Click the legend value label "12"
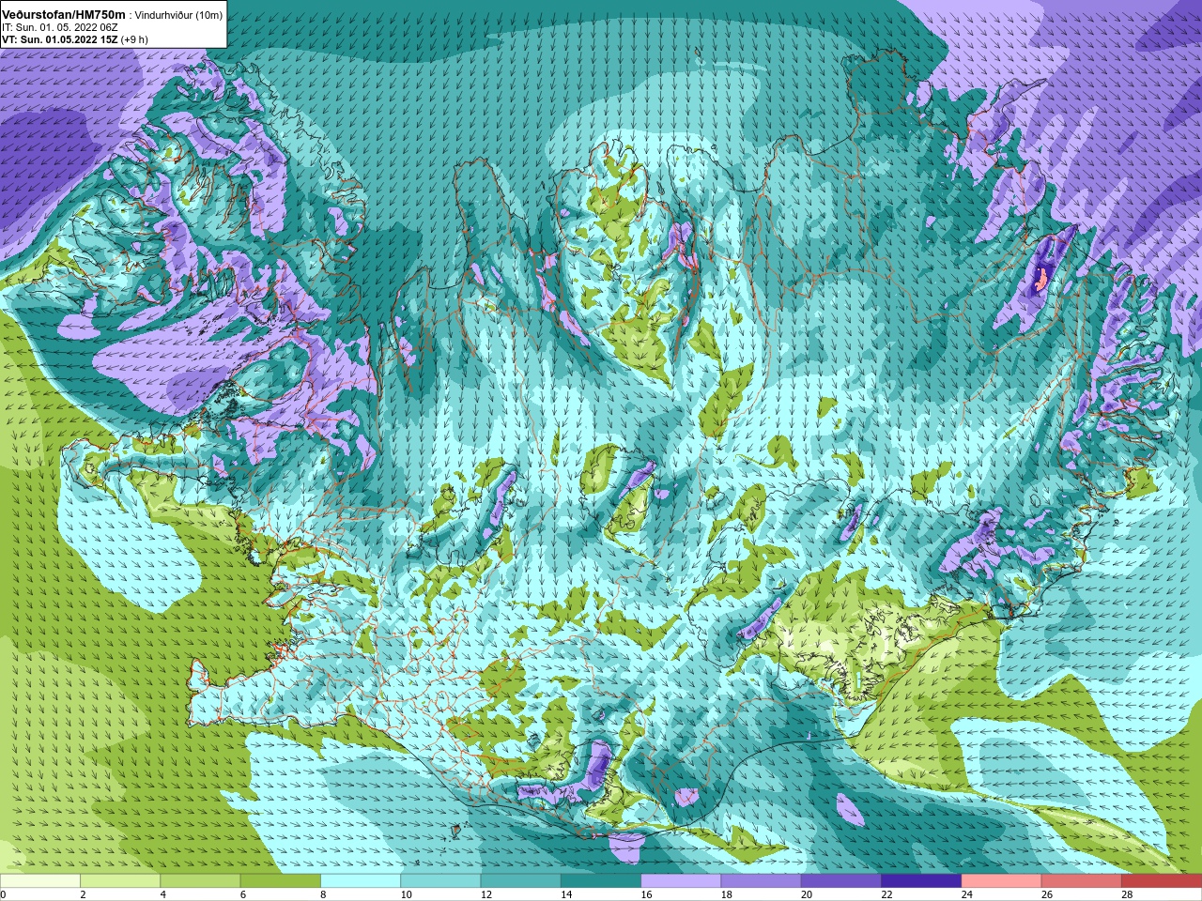 [x=485, y=894]
